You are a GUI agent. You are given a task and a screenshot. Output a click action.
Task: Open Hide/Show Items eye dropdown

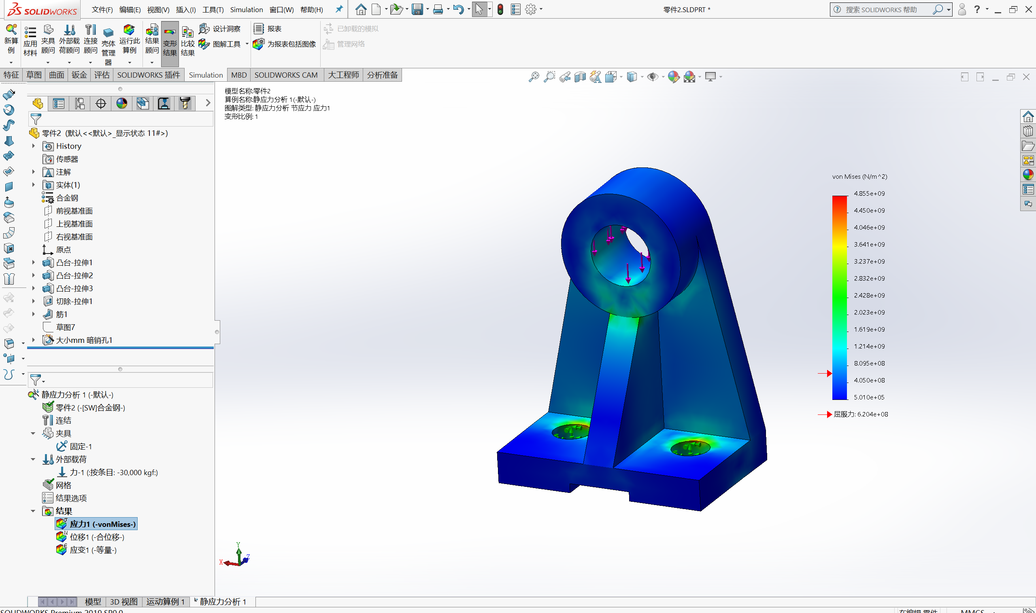pyautogui.click(x=663, y=77)
